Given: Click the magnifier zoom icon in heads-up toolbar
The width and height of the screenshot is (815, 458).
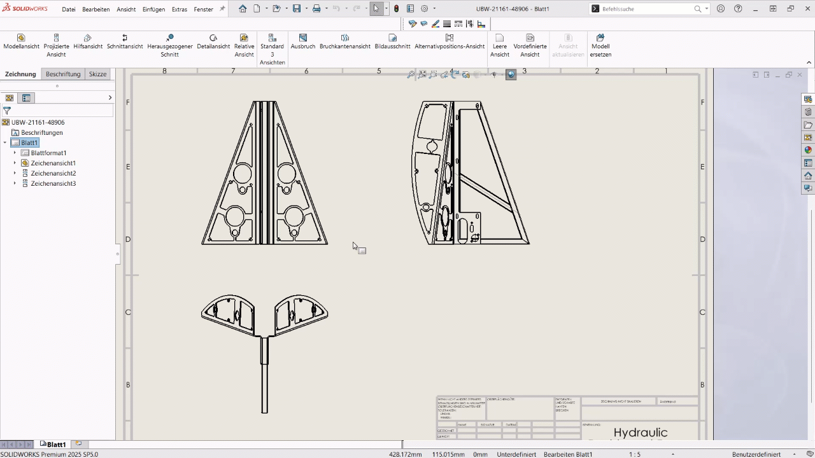Looking at the screenshot, I should [x=411, y=74].
